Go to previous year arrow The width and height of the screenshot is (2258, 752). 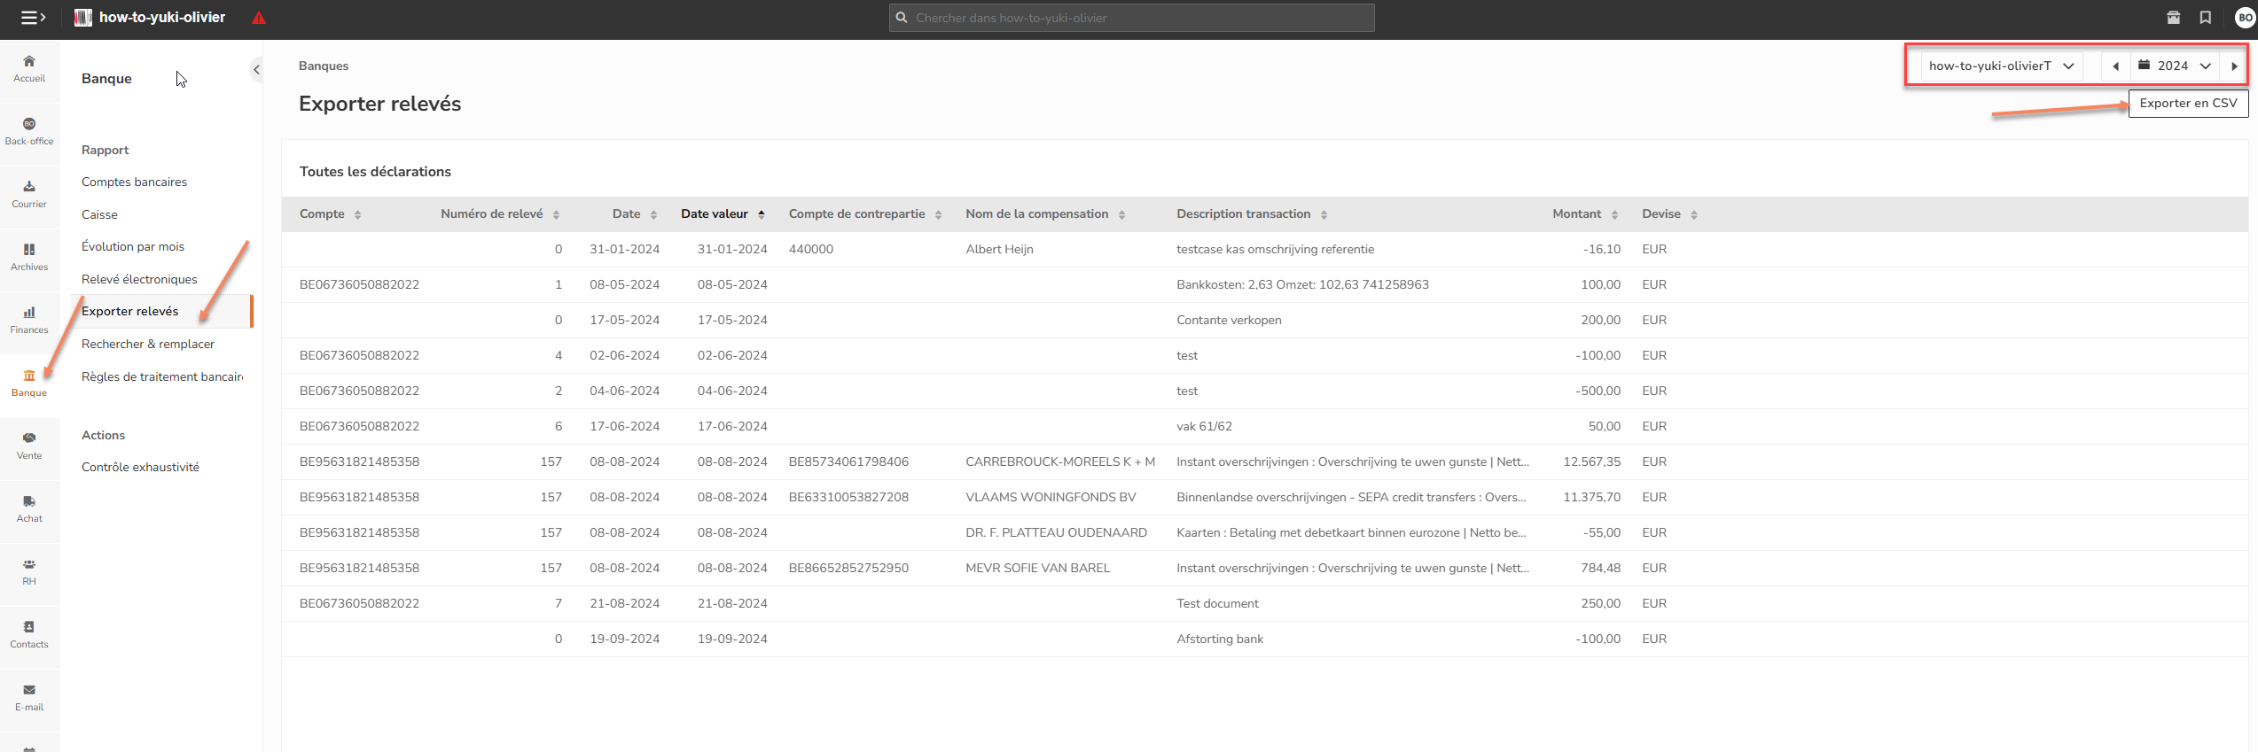[2116, 66]
